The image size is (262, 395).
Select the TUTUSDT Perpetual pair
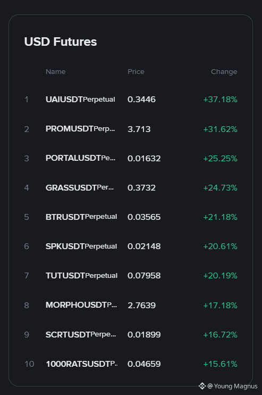coord(131,276)
